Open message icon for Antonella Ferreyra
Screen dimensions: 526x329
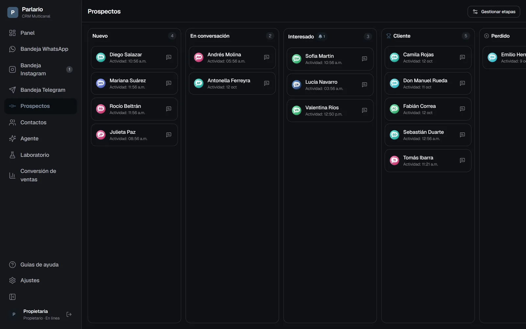click(x=267, y=83)
